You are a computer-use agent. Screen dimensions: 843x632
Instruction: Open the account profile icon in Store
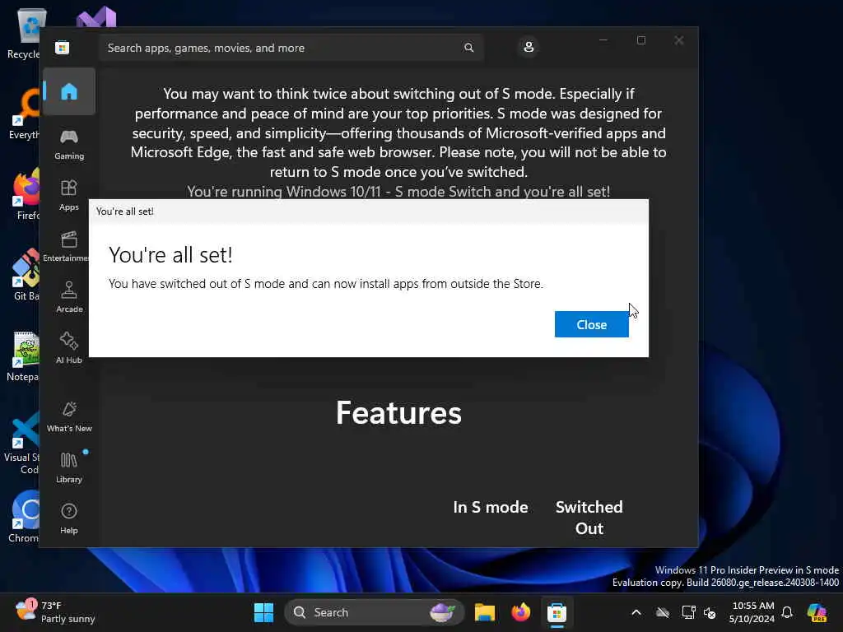point(529,47)
